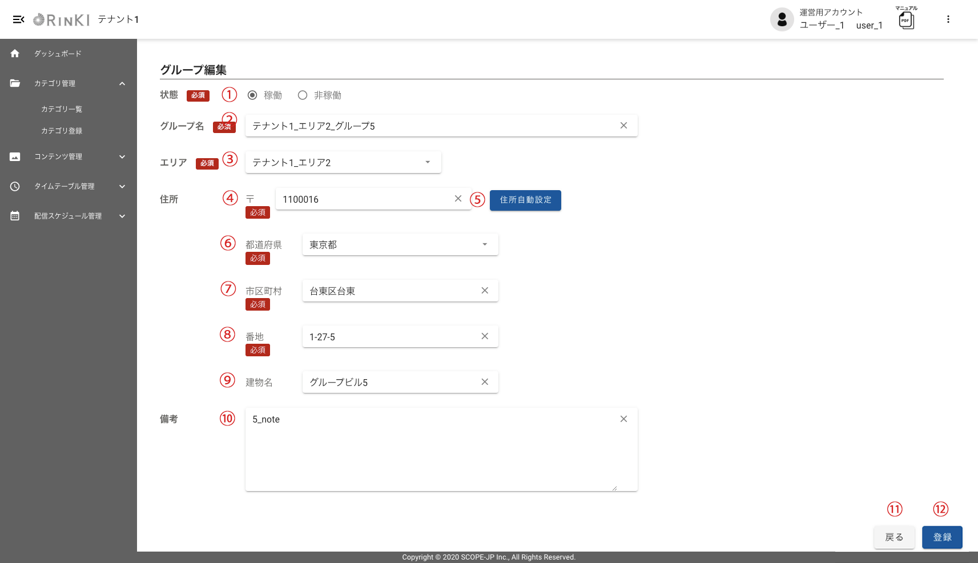Go to ダッシュボード in sidebar
978x563 pixels.
[57, 54]
